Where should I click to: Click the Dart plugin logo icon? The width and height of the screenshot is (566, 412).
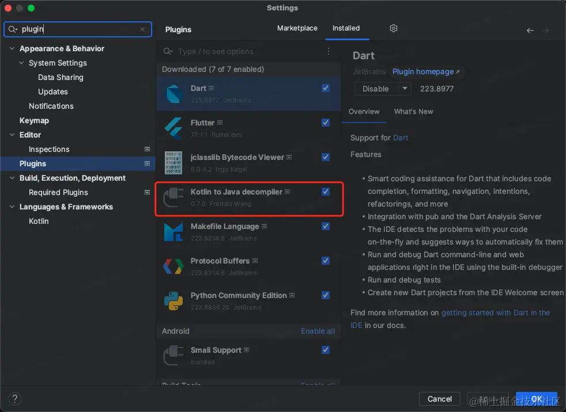pos(173,94)
